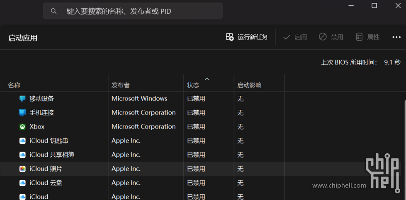This screenshot has width=406, height=200.
Task: Toggle sort arrow above 状态 column
Action: pos(207,79)
